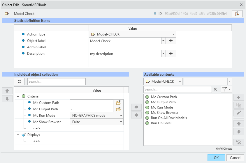Click the Cancel button

click(x=235, y=158)
